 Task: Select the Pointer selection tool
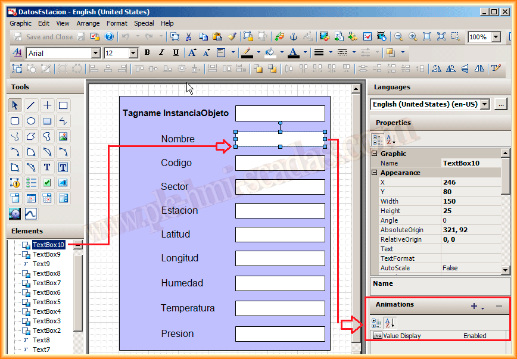(15, 105)
